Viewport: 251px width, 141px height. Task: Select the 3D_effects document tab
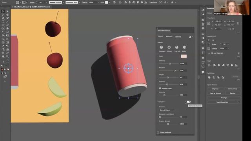[x=32, y=7]
